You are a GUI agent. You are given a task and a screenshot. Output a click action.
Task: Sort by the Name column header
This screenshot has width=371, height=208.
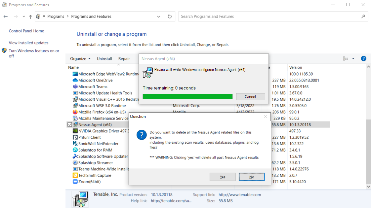(73, 67)
